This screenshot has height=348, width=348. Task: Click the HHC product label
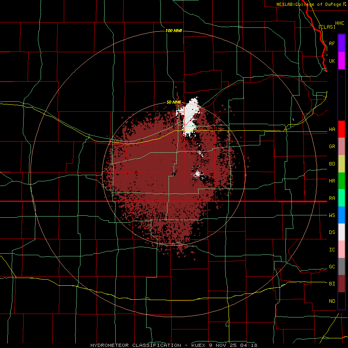pyautogui.click(x=339, y=23)
